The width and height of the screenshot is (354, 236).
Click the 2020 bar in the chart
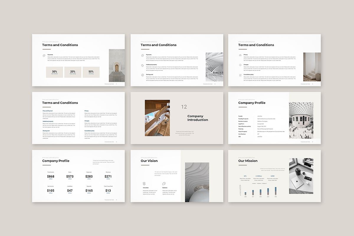245,194
